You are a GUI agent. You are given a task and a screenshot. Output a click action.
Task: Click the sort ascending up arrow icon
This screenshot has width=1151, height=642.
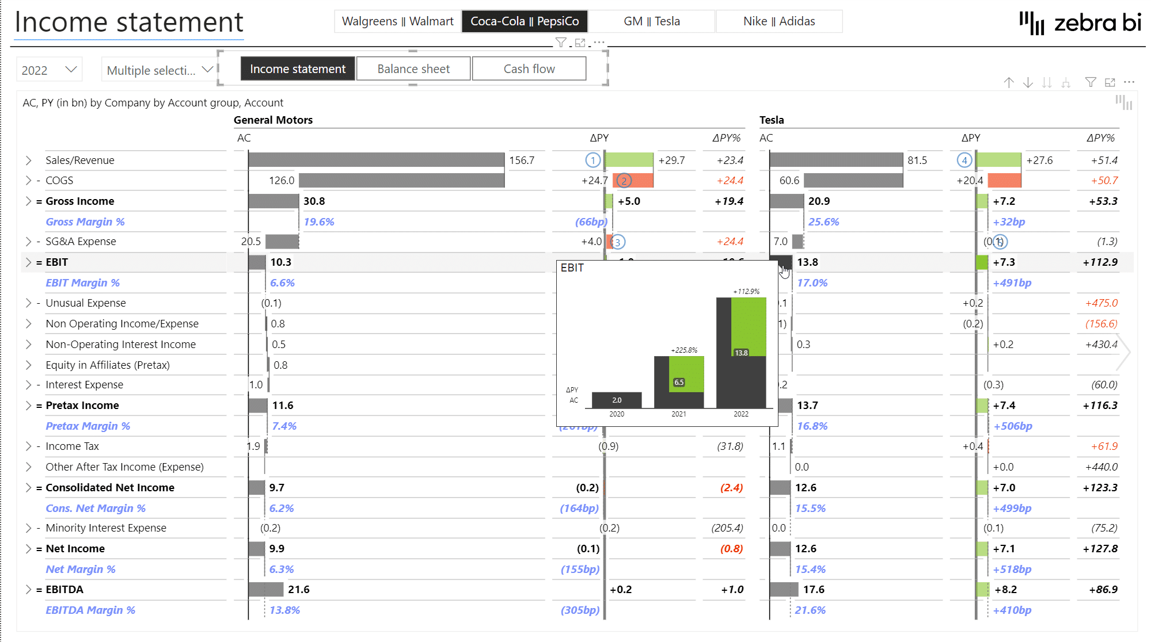[x=1009, y=82]
